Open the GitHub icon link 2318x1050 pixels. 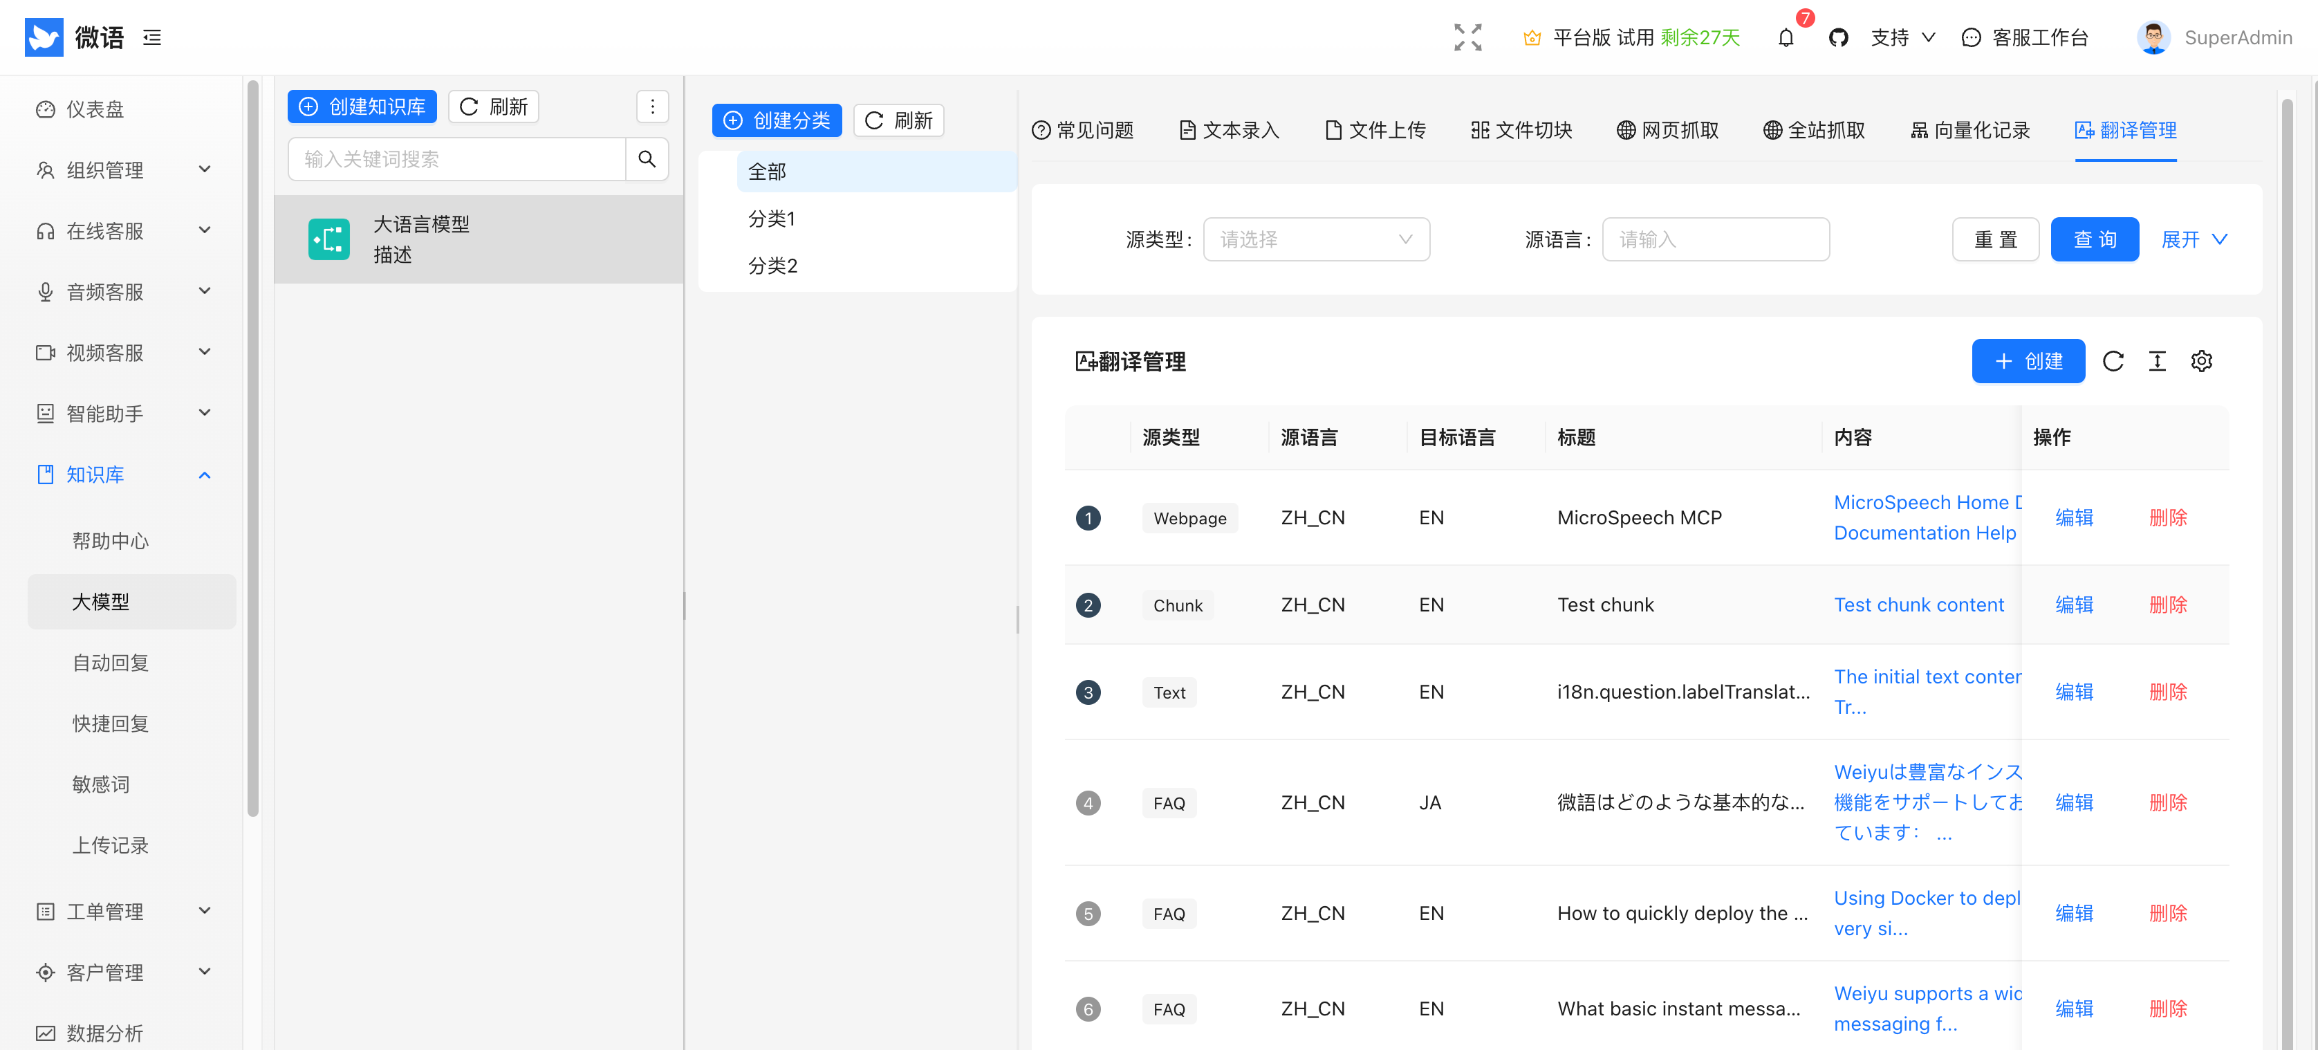click(1838, 38)
